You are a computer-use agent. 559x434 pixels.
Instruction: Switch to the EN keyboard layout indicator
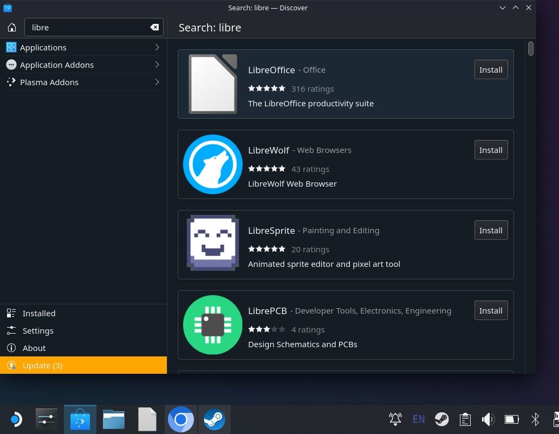tap(419, 419)
